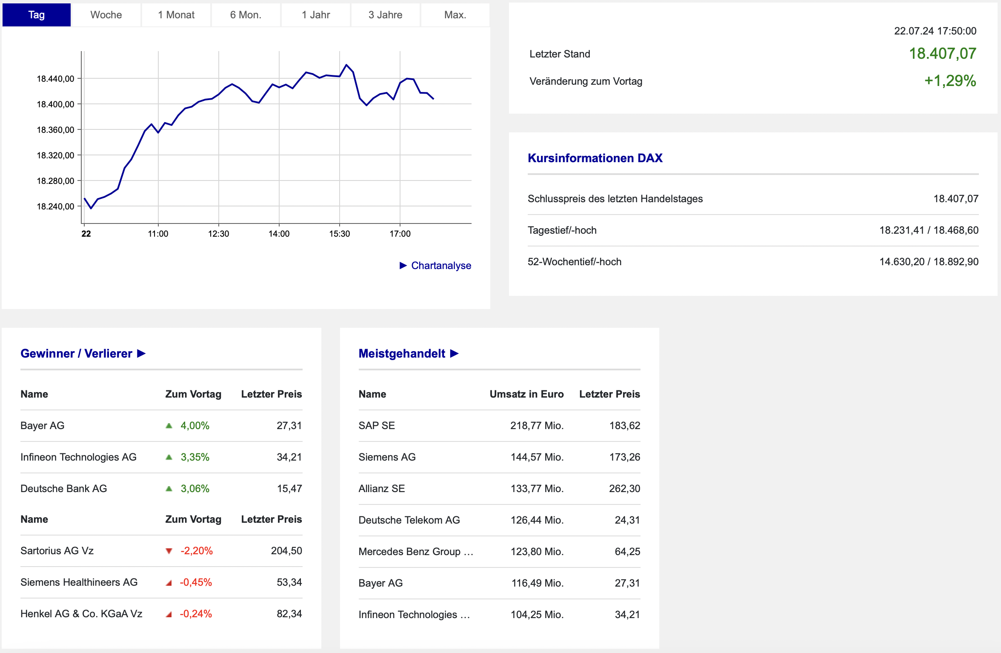
Task: Open the Chartanalyse link
Action: (441, 266)
